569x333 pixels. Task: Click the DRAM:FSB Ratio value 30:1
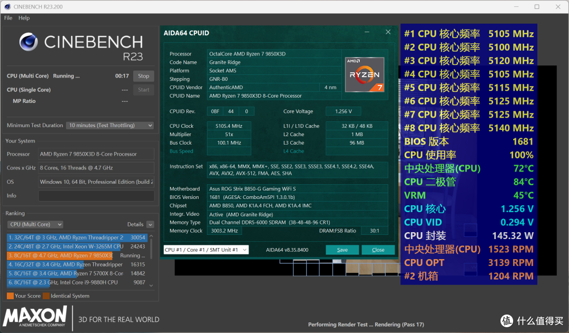(375, 231)
